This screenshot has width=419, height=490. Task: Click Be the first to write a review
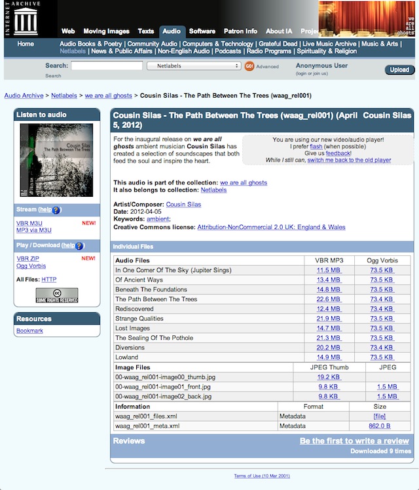[354, 441]
